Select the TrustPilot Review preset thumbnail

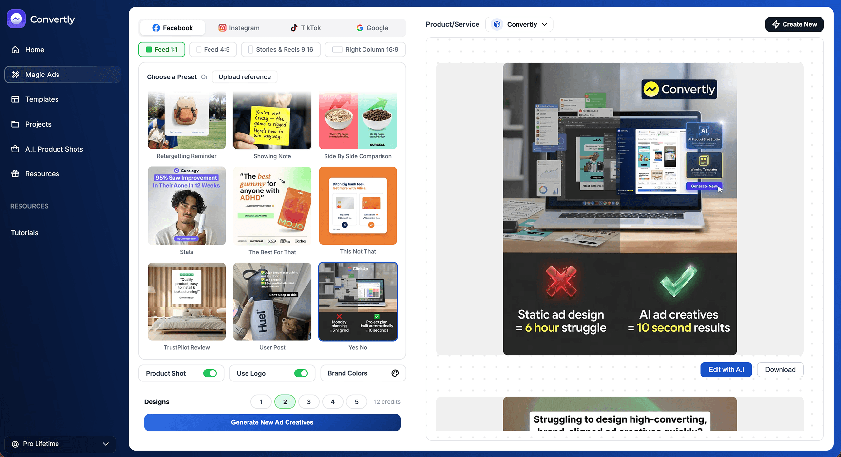coord(187,302)
